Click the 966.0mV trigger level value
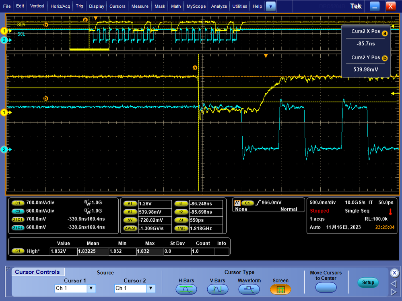402x301 pixels. pyautogui.click(x=272, y=203)
